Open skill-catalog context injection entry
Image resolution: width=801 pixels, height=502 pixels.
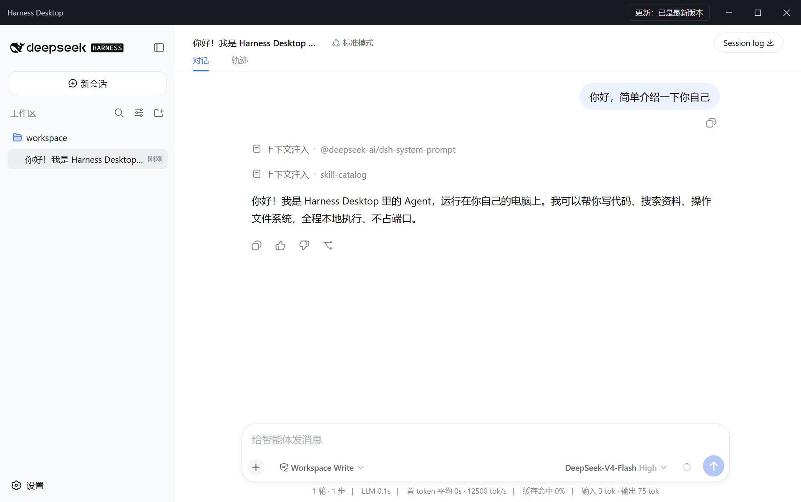pos(310,174)
